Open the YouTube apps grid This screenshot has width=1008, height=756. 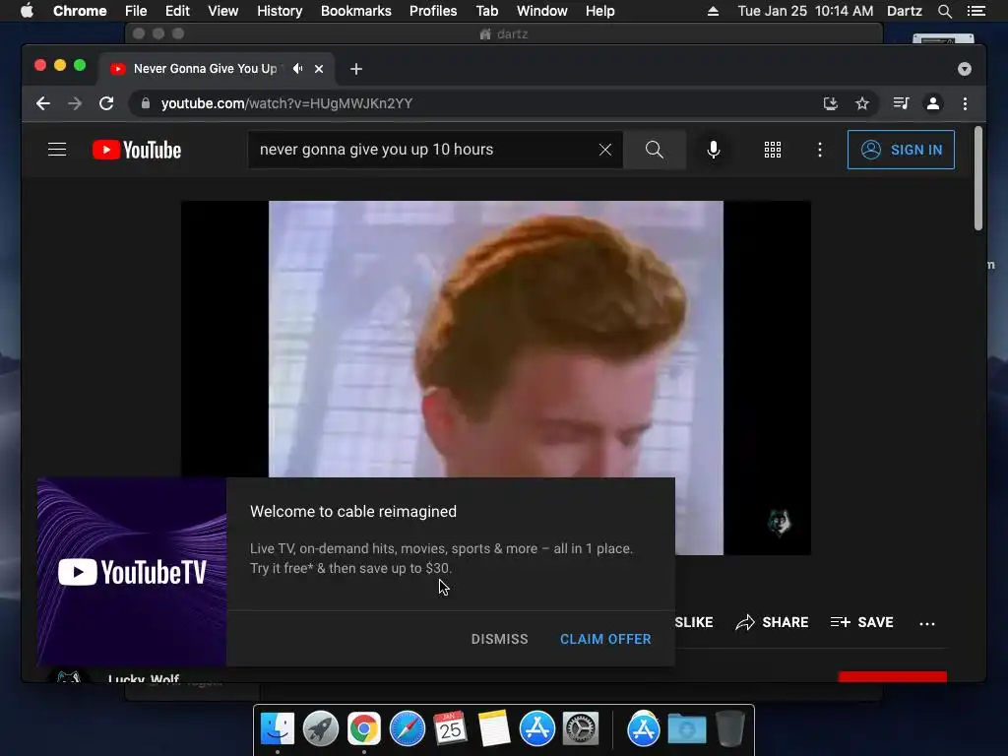(773, 150)
